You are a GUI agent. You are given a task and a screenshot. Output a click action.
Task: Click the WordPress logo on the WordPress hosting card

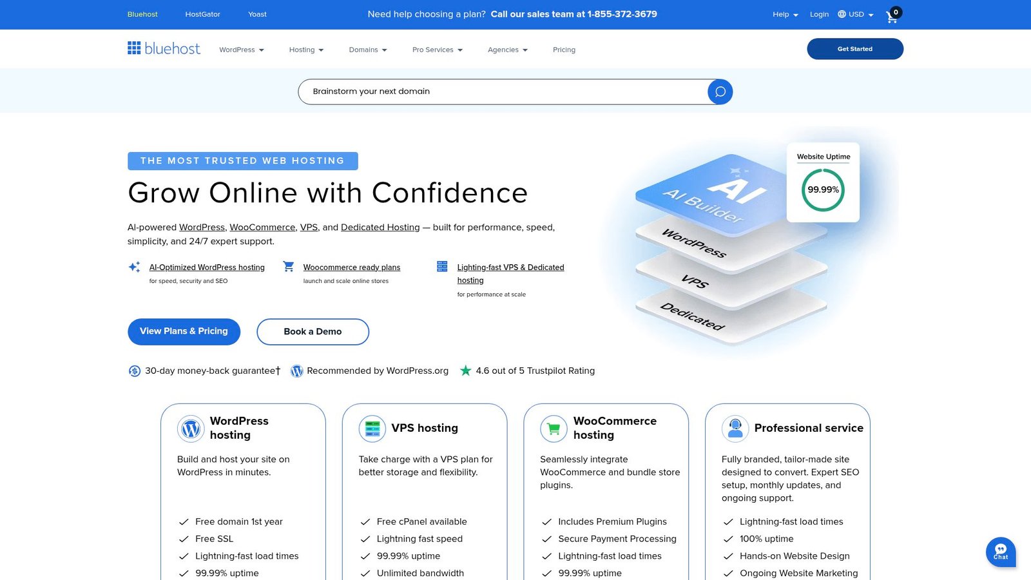(x=190, y=428)
